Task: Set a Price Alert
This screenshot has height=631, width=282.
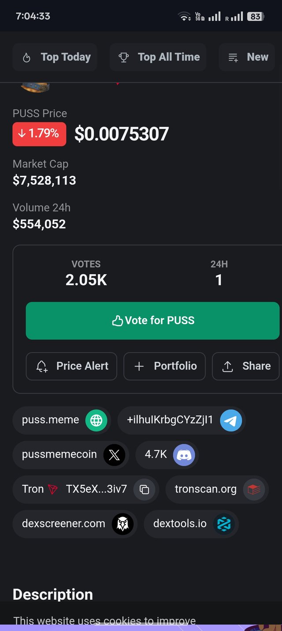Action: (x=71, y=366)
